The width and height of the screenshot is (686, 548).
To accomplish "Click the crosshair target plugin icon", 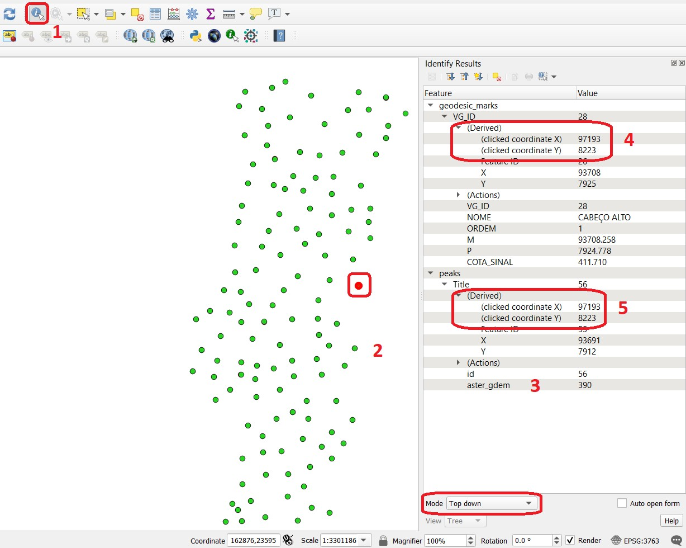I will pos(251,36).
